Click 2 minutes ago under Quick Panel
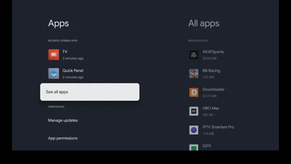The width and height of the screenshot is (291, 164). [73, 77]
